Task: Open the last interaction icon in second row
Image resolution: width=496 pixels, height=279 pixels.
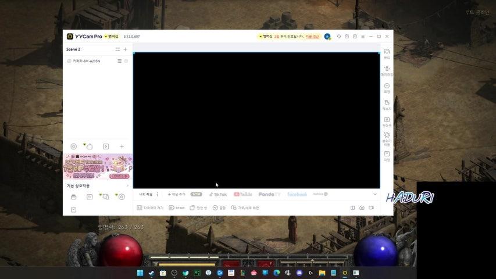Action: [73, 210]
